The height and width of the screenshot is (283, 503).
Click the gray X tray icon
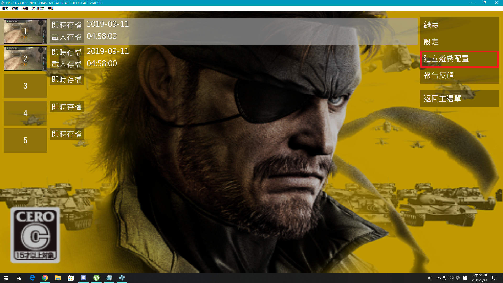point(458,278)
